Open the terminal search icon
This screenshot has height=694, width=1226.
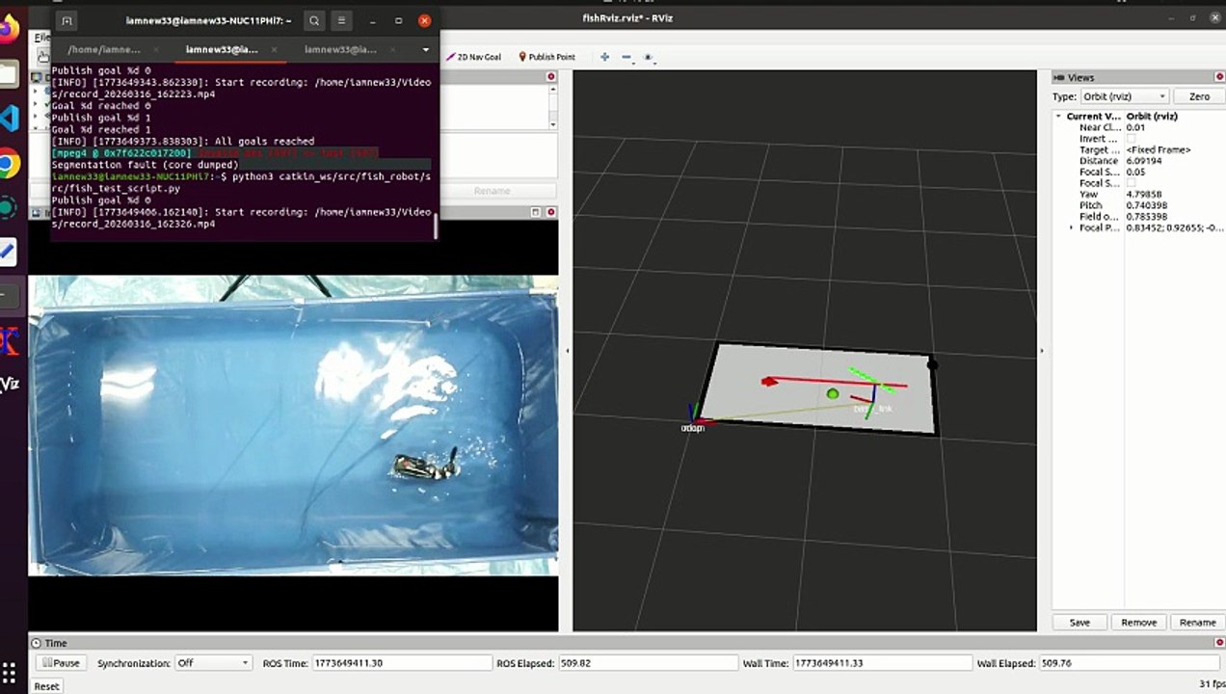click(314, 20)
